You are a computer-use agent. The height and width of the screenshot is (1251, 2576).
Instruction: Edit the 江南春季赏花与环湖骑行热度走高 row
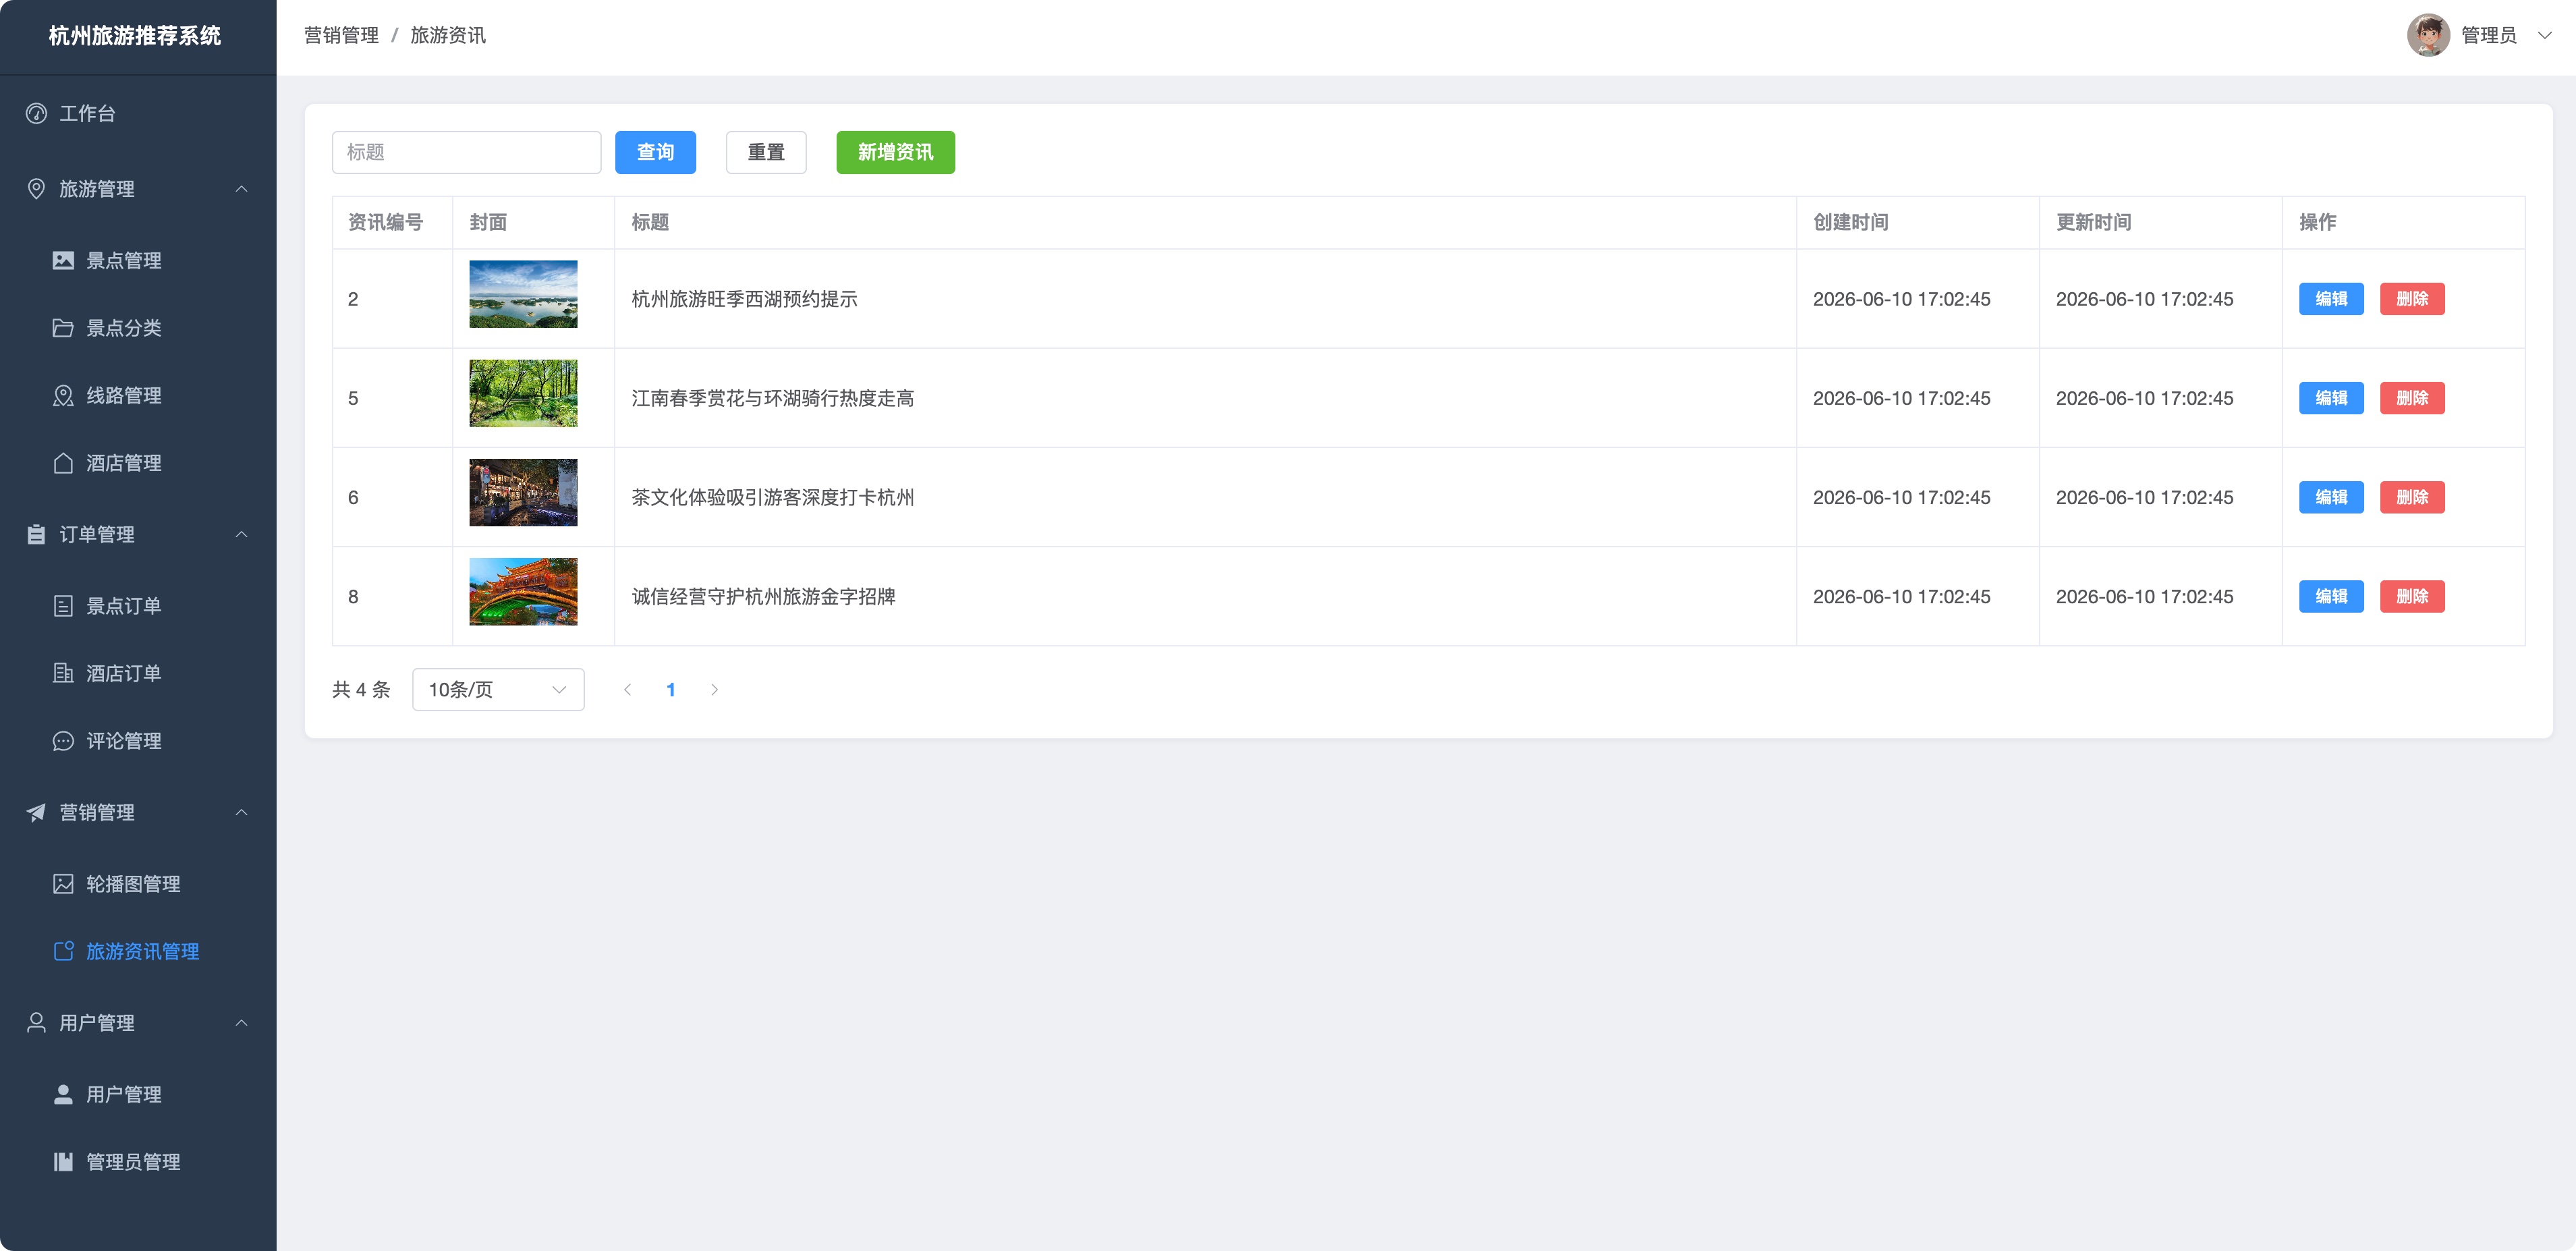point(2331,398)
